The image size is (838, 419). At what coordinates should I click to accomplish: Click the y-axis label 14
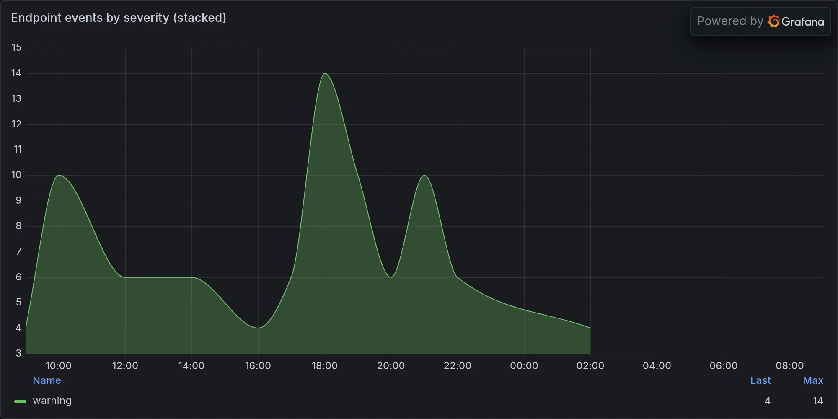pyautogui.click(x=16, y=73)
